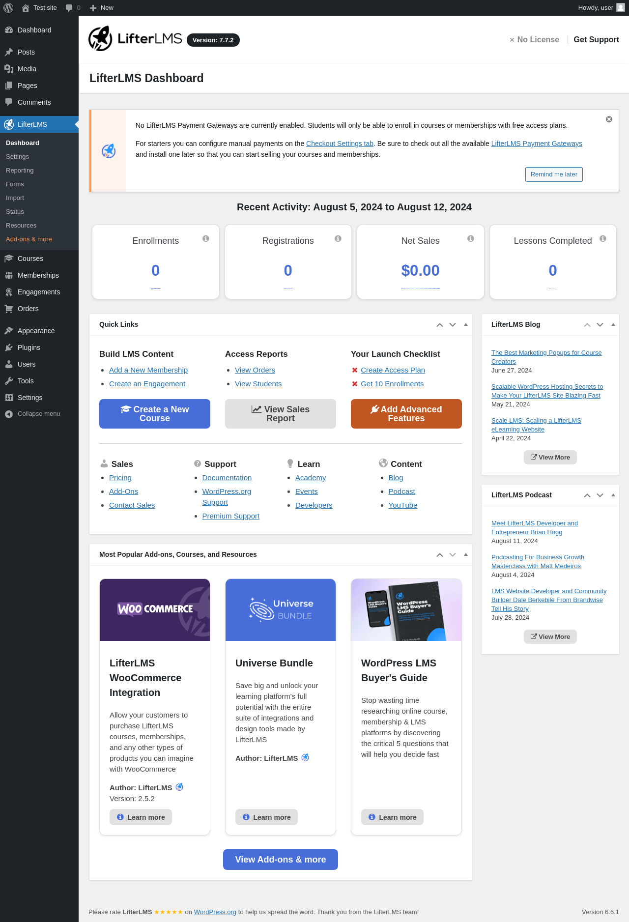The height and width of the screenshot is (922, 629).
Task: Open Engagements in the sidebar
Action: click(39, 292)
